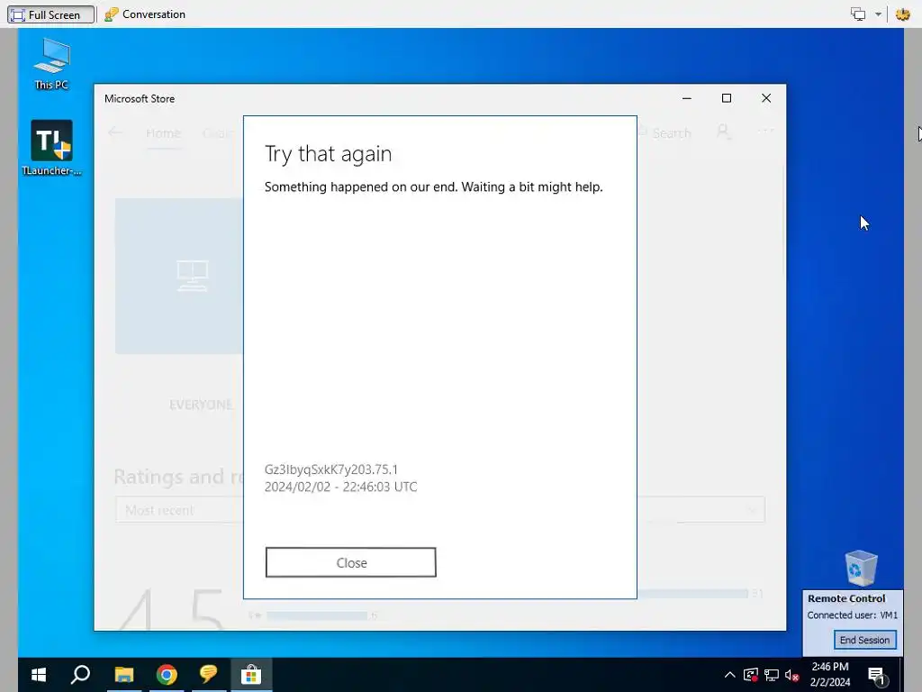Open Search in Microsoft Store
922x692 pixels.
tap(665, 133)
